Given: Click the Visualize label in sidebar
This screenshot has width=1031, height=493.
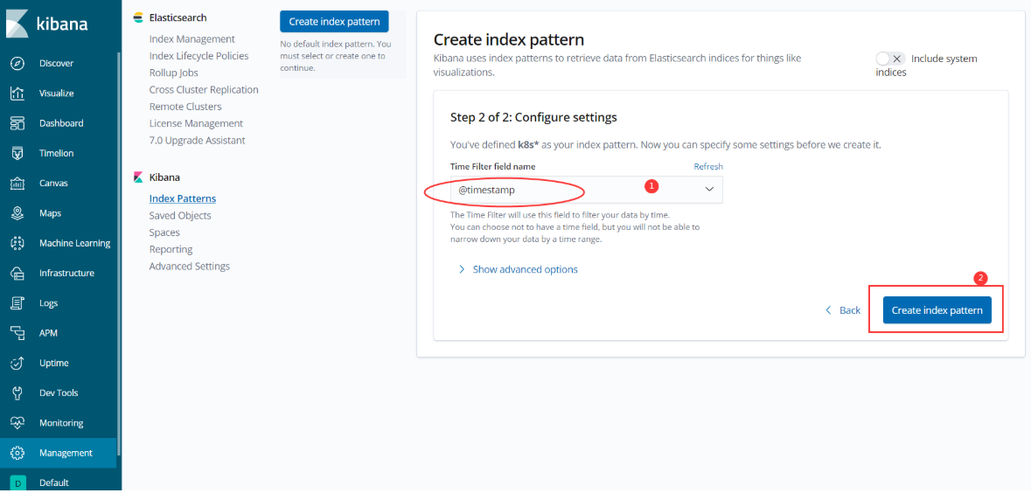Looking at the screenshot, I should click(57, 94).
